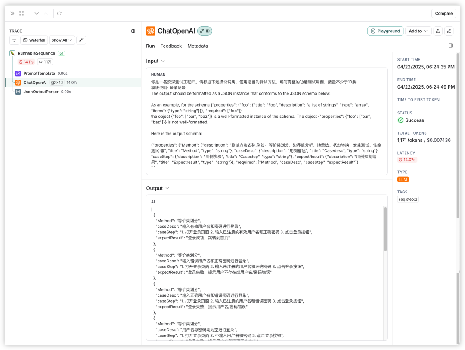Click the purple PromptTemplate icon
The height and width of the screenshot is (350, 465).
point(18,74)
